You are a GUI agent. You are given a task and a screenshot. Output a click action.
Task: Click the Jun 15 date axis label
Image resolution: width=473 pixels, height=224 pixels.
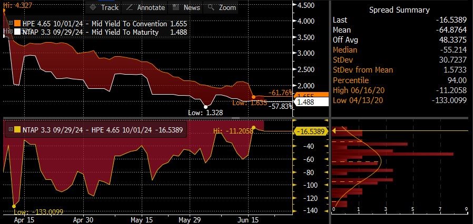[248, 219]
